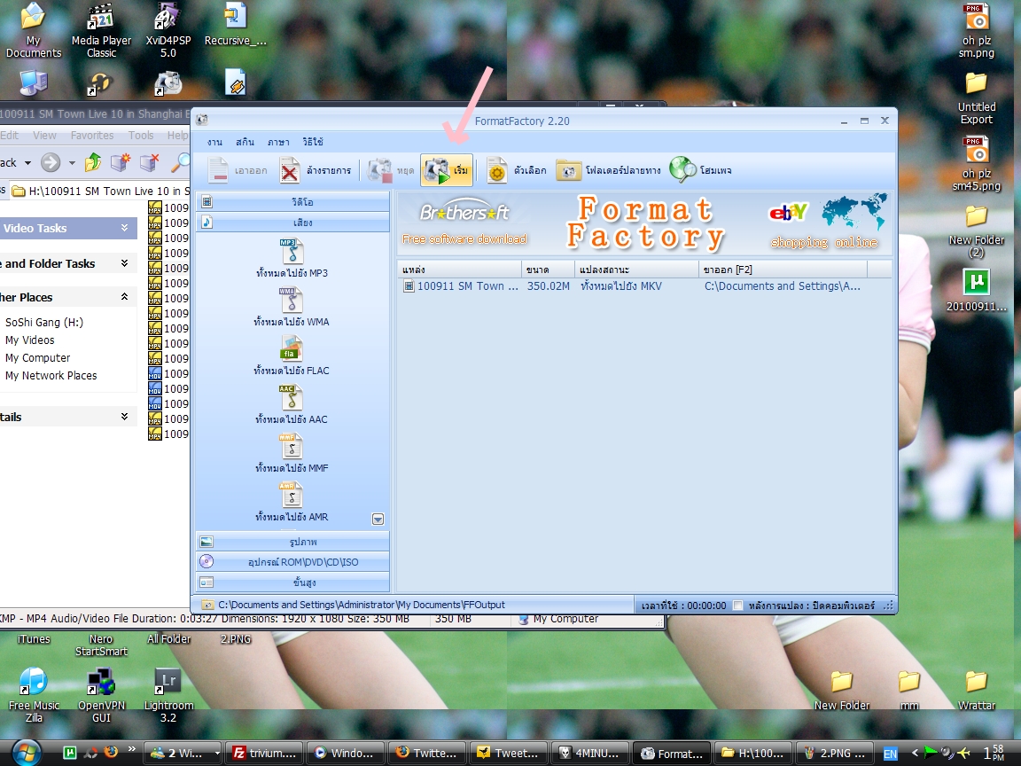The width and height of the screenshot is (1021, 766).
Task: Click the 350.02M size cell
Action: point(549,286)
